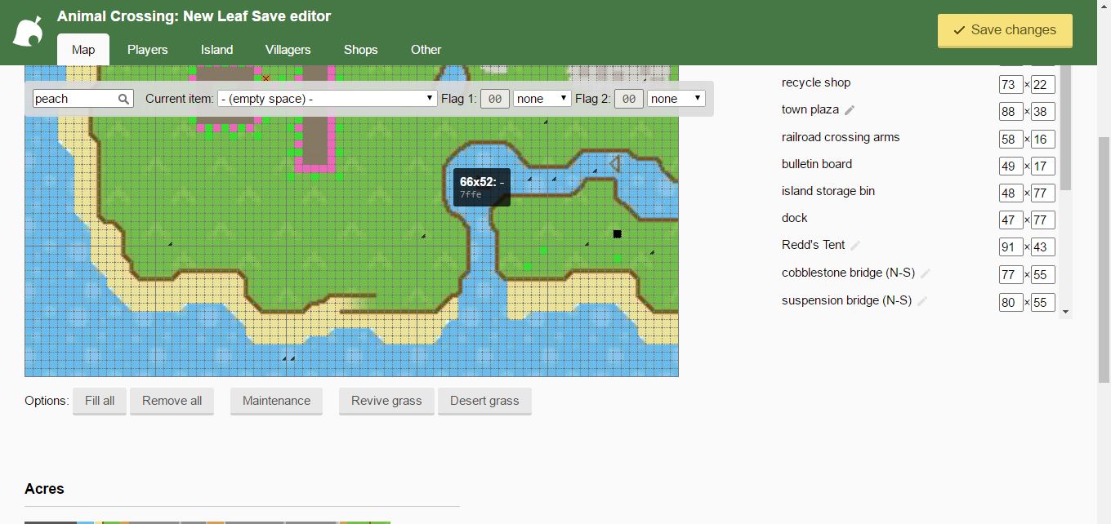Screen dimensions: 1111x524
Task: Click the 'bulletin board' label
Action: tap(817, 164)
